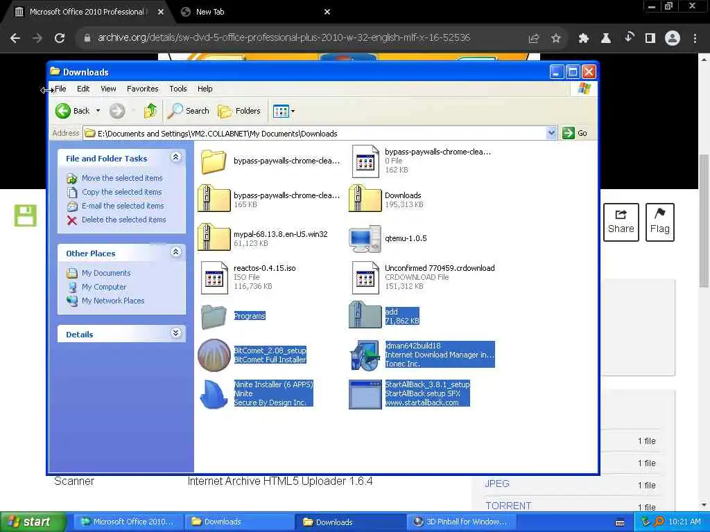Click the Flag button on archive.org

point(660,222)
